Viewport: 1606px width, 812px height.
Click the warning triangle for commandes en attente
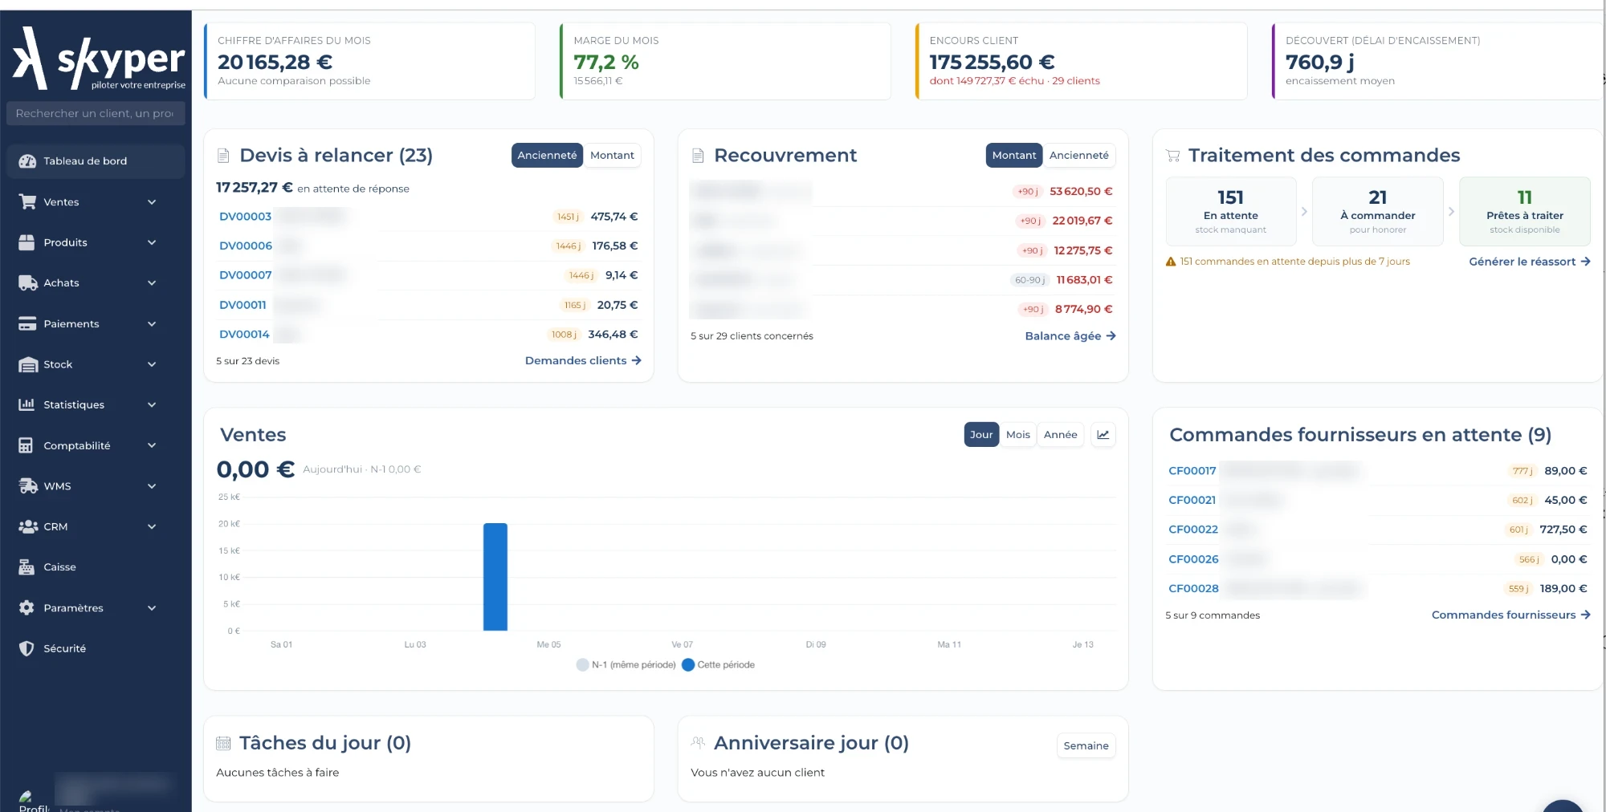tap(1171, 262)
